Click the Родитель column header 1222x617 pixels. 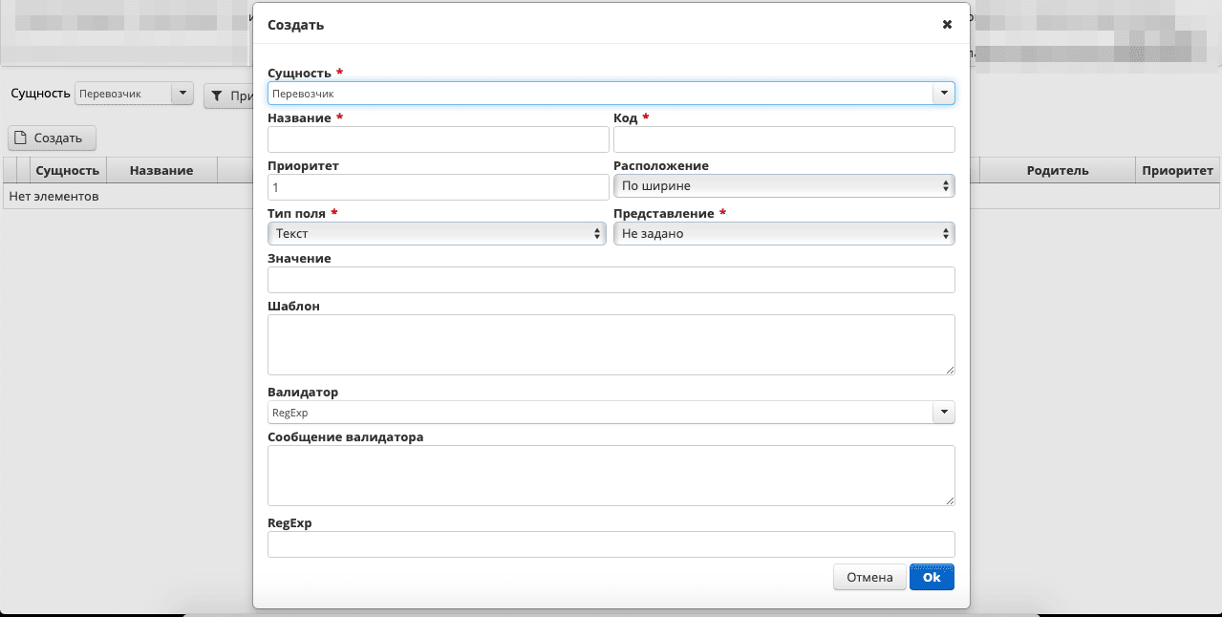1057,170
